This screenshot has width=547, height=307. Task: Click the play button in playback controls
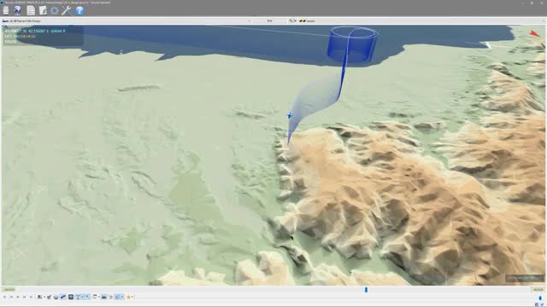pyautogui.click(x=18, y=297)
